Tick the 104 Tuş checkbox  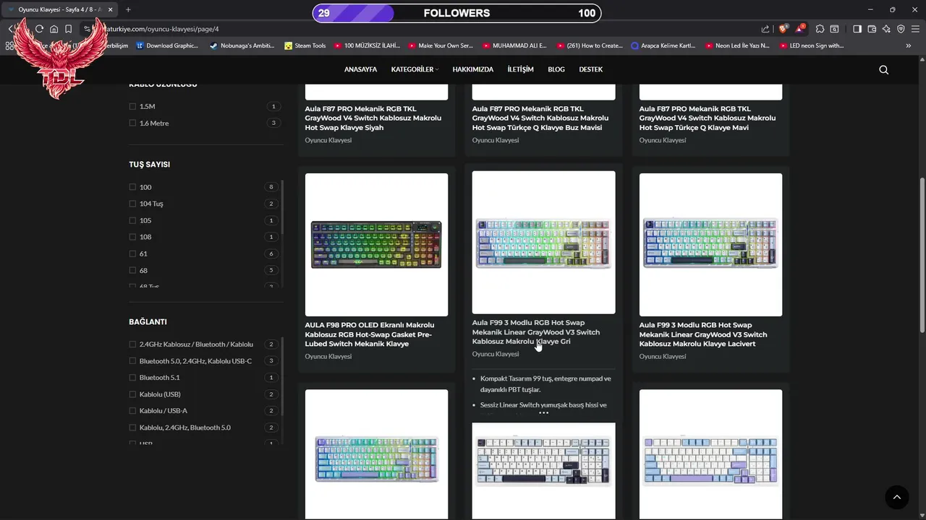click(132, 204)
